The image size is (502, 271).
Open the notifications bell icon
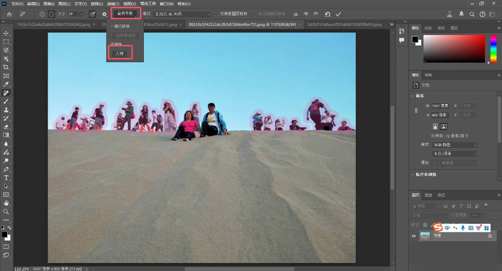pyautogui.click(x=461, y=14)
